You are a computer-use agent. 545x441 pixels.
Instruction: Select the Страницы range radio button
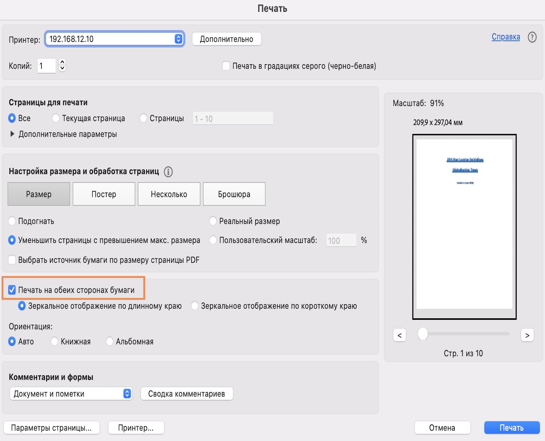point(143,118)
